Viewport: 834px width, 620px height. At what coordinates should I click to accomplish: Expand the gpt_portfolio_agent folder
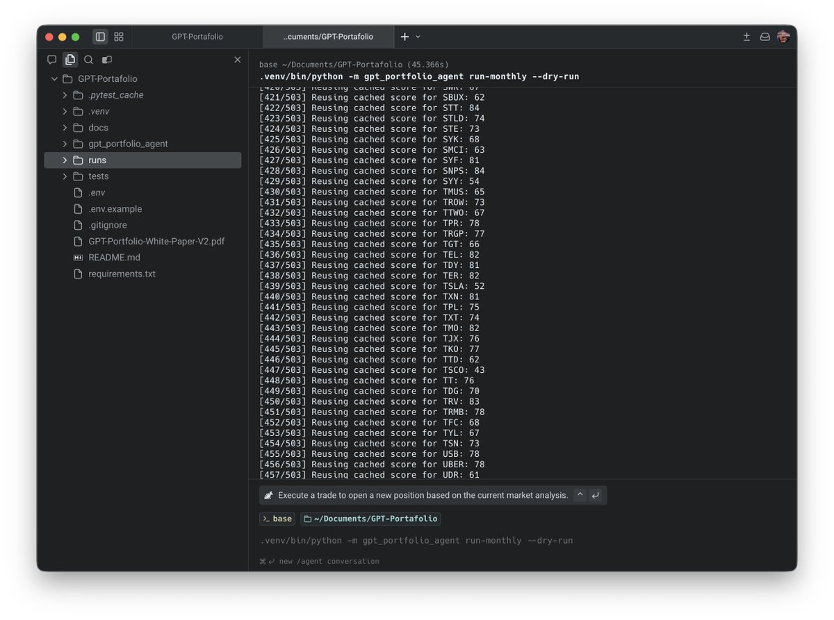[x=65, y=144]
